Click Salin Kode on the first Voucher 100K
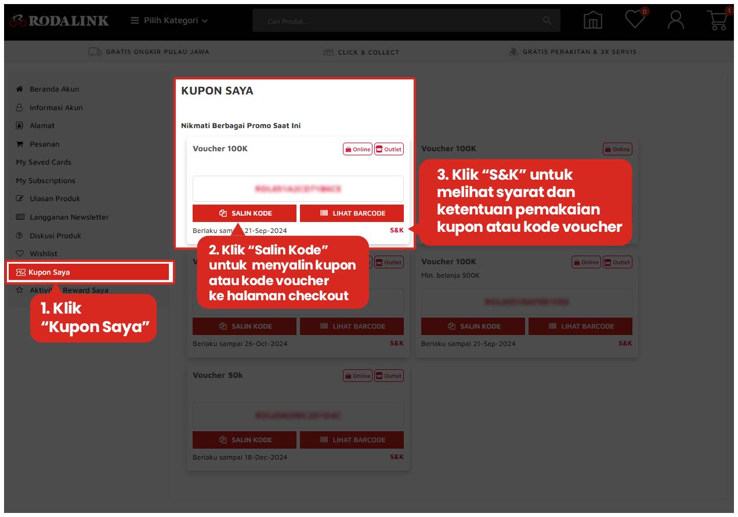This screenshot has width=738, height=517. (x=244, y=213)
